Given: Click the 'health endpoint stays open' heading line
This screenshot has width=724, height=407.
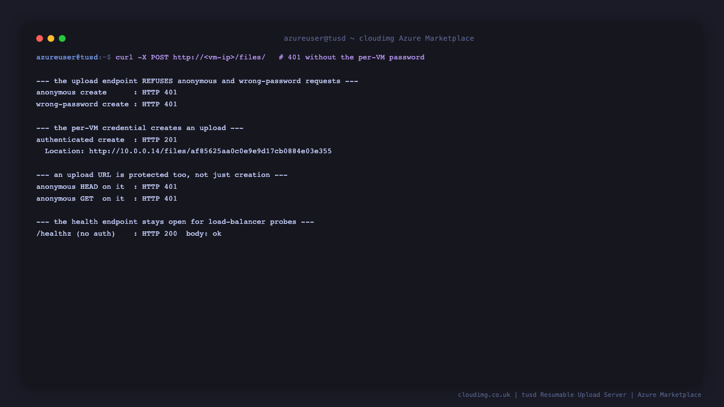Looking at the screenshot, I should click(x=175, y=222).
